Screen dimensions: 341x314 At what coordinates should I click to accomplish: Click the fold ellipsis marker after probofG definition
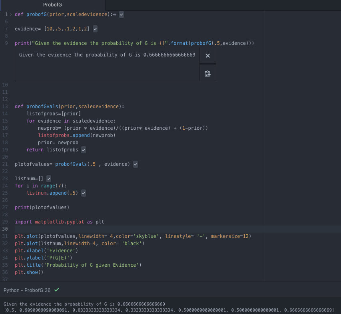click(x=115, y=14)
